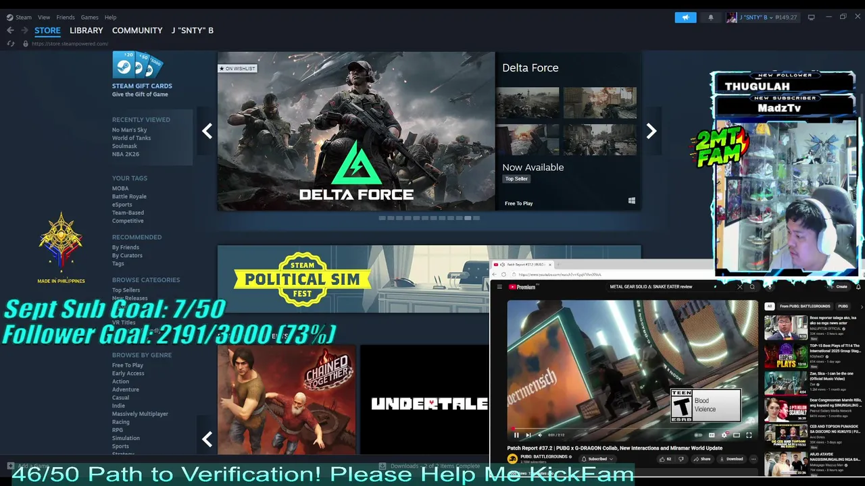
Task: Refresh the YouTube browser page
Action: [x=503, y=275]
